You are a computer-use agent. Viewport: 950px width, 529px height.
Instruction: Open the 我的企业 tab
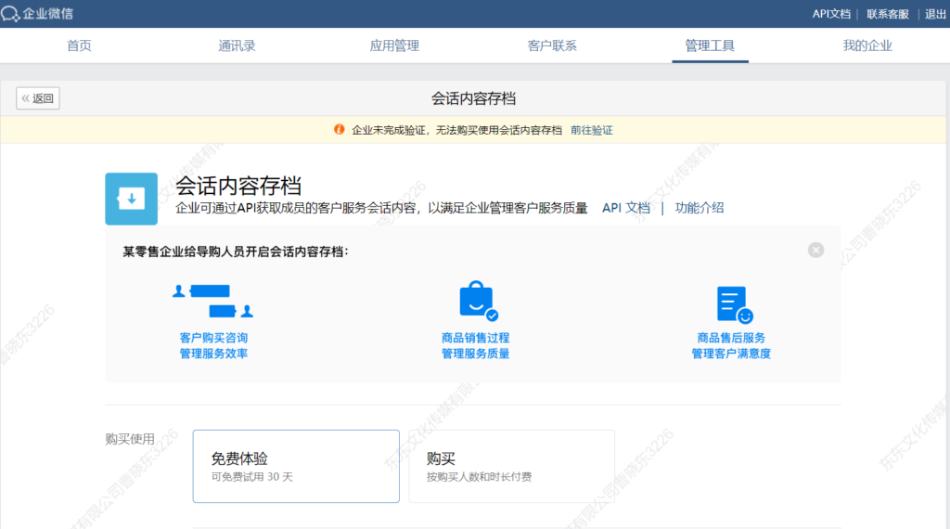coord(867,45)
